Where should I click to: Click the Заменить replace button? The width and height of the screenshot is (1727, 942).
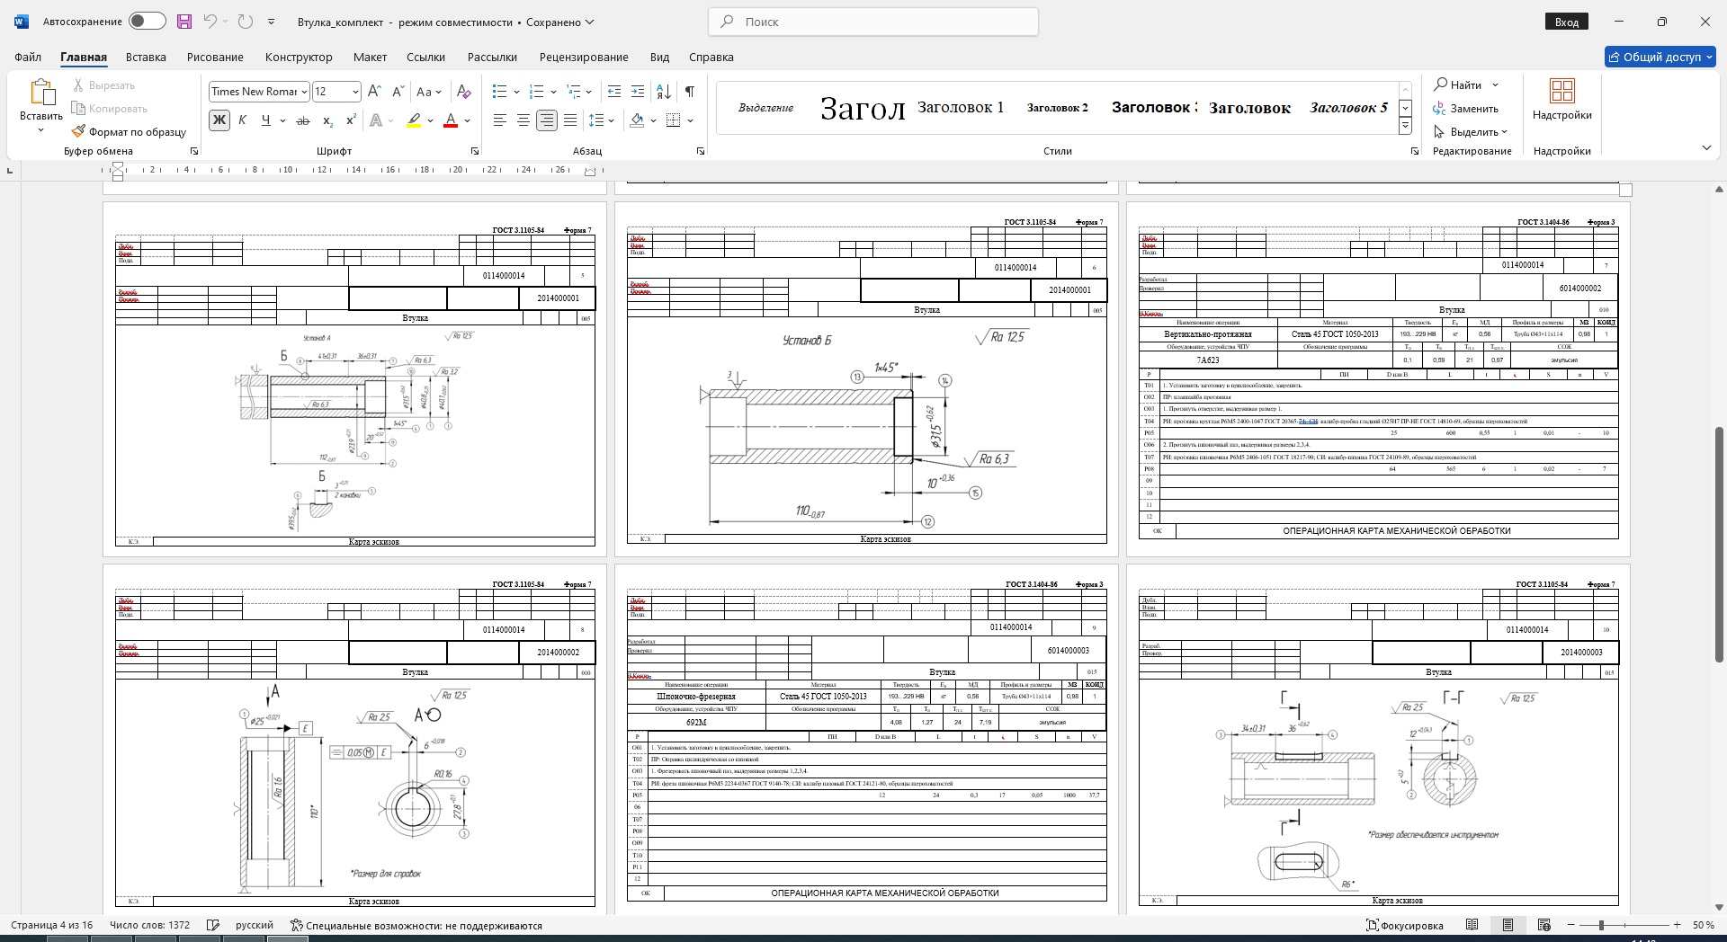[1466, 109]
